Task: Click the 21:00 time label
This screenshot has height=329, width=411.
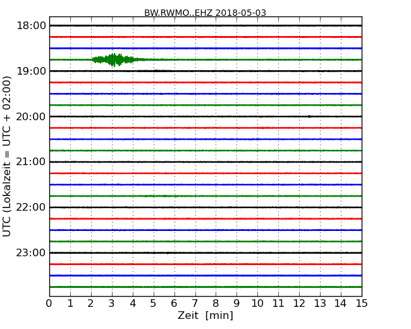Action: click(x=31, y=162)
